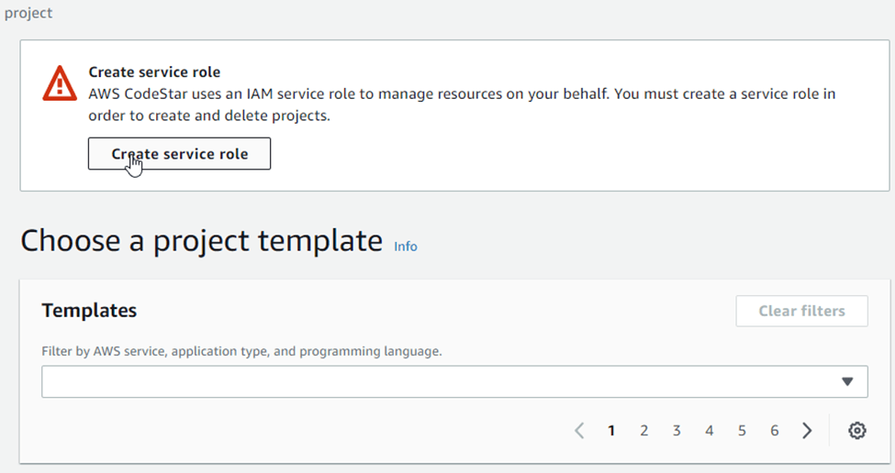
Task: Expand the template filter dropdown arrow
Action: tap(847, 382)
